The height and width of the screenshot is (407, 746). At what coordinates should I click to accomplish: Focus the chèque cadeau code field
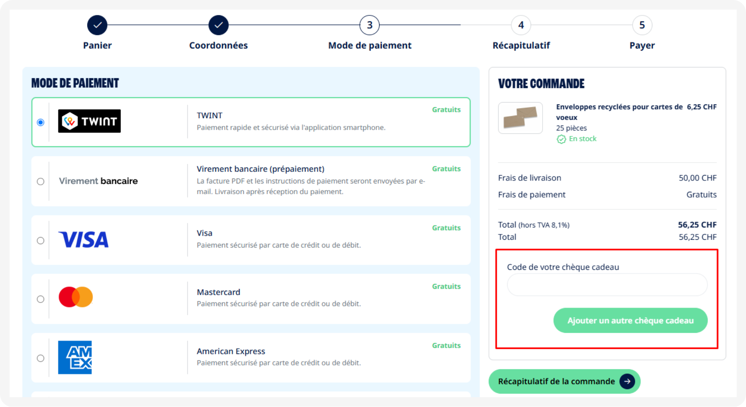tap(607, 285)
